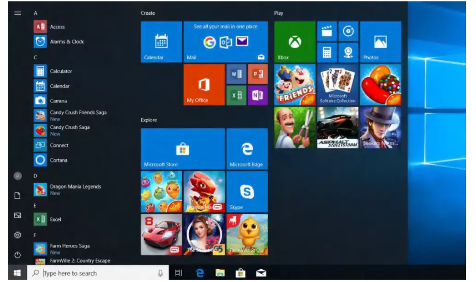
Task: Launch Dragon Mania Legends from list
Action: (70, 190)
